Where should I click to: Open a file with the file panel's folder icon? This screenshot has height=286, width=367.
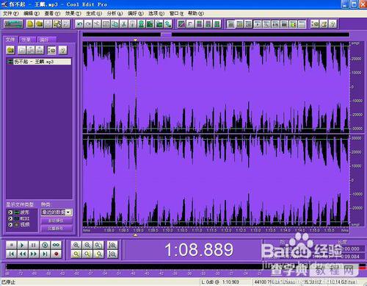[10, 50]
